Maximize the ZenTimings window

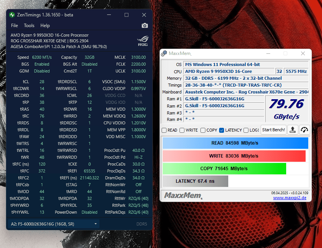[127, 15]
